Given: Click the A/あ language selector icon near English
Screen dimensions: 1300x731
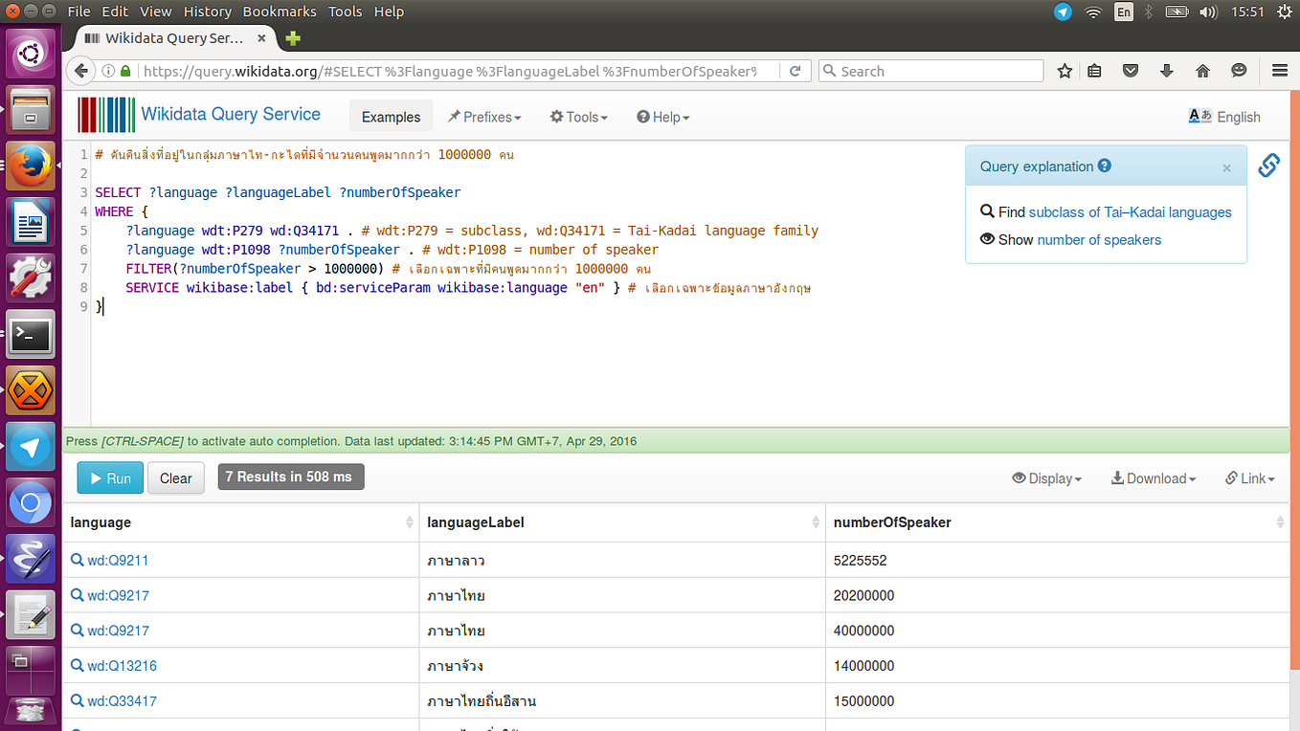Looking at the screenshot, I should 1199,115.
